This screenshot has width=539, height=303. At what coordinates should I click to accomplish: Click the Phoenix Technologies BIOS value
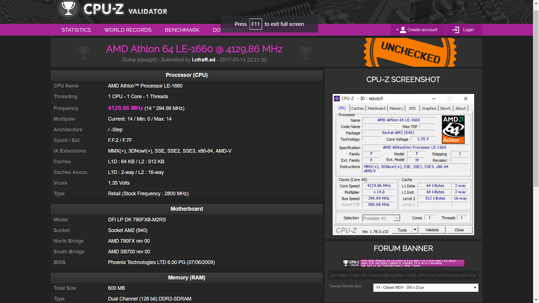tap(161, 262)
